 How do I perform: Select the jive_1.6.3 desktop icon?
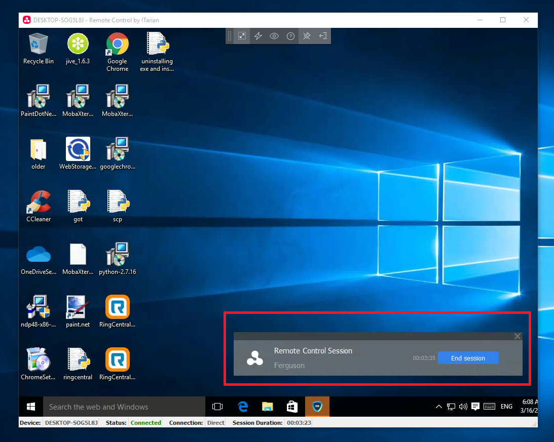coord(78,49)
